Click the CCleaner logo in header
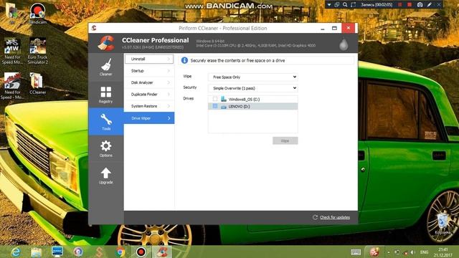This screenshot has height=258, width=459. click(x=106, y=43)
